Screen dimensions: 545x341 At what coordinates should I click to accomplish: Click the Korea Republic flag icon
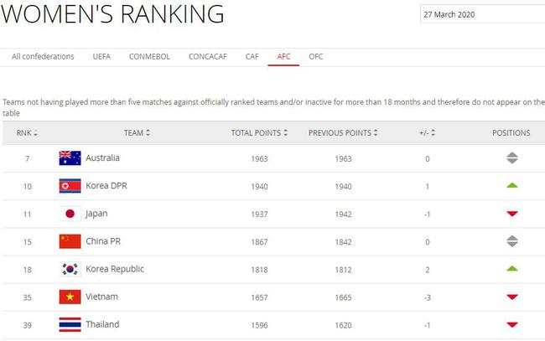[70, 269]
